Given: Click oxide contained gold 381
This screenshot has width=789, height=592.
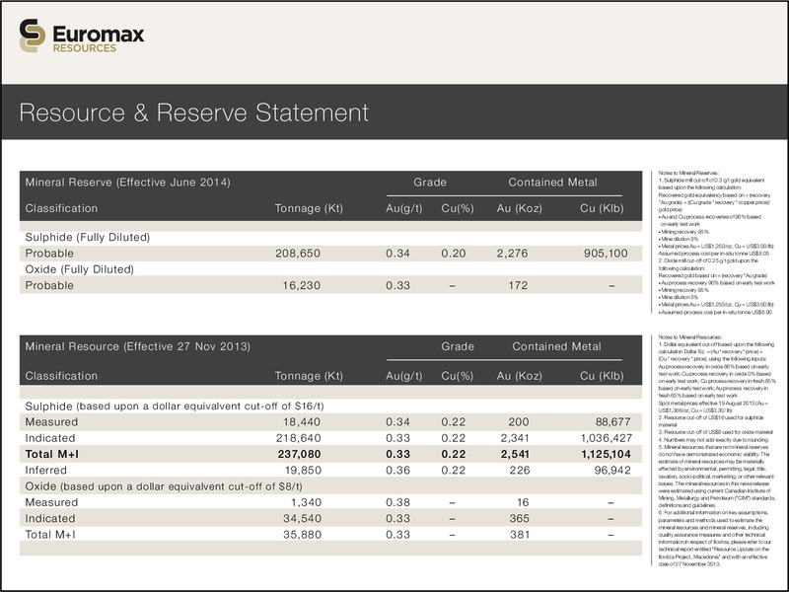Looking at the screenshot, I should pos(520,535).
